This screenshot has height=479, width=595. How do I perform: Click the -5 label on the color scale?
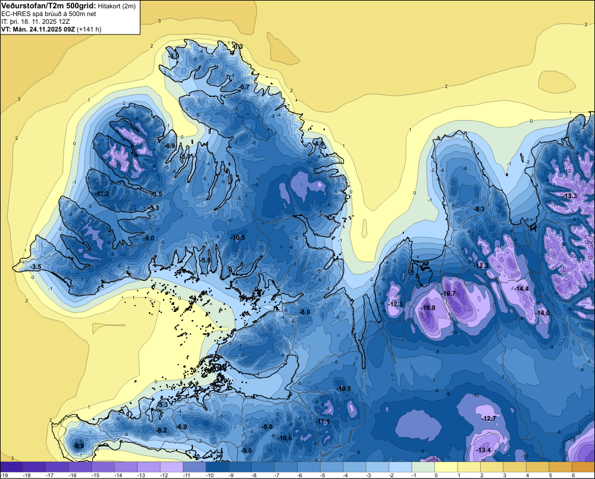(x=322, y=475)
